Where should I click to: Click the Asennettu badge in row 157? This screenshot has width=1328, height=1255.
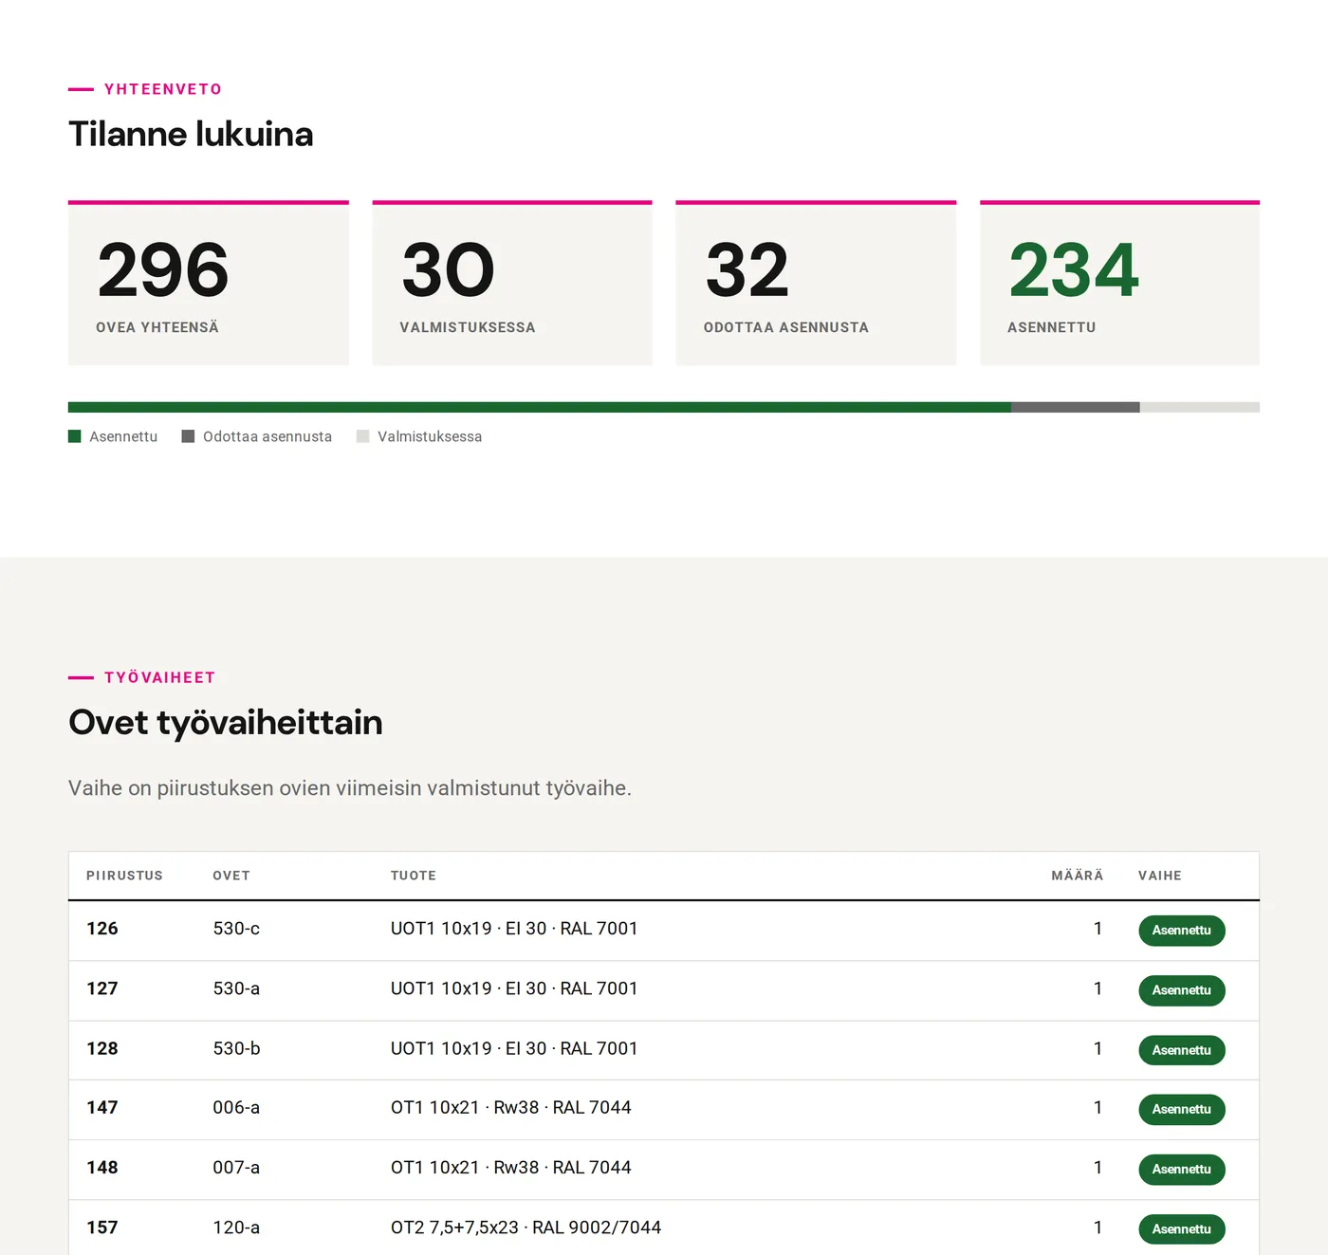coord(1182,1229)
